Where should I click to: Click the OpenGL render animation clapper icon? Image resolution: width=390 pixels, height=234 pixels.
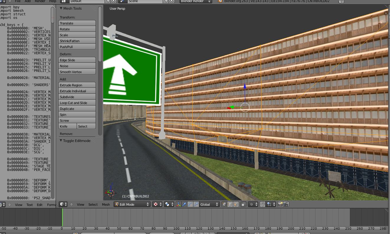pyautogui.click(x=286, y=204)
